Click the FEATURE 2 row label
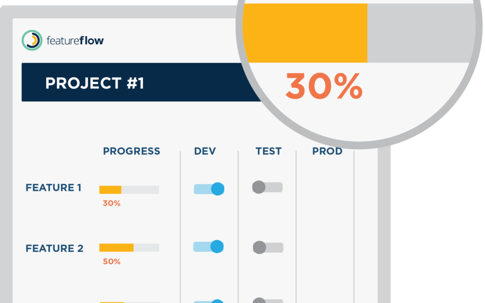The image size is (485, 303). 54,248
